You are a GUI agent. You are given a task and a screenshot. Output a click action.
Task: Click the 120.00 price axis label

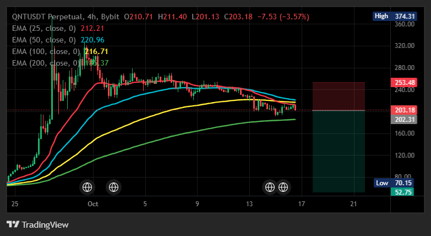[x=405, y=155]
